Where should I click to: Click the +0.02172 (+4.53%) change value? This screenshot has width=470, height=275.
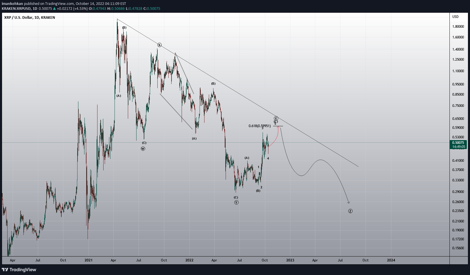click(x=72, y=9)
